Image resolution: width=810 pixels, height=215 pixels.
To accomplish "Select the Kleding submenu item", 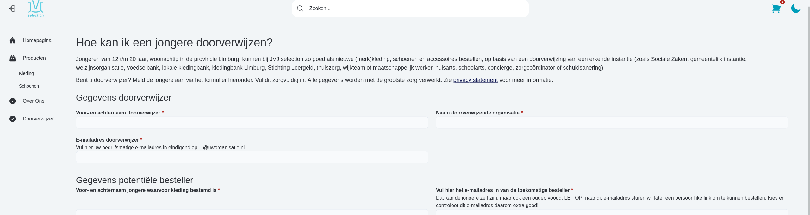I will (26, 73).
